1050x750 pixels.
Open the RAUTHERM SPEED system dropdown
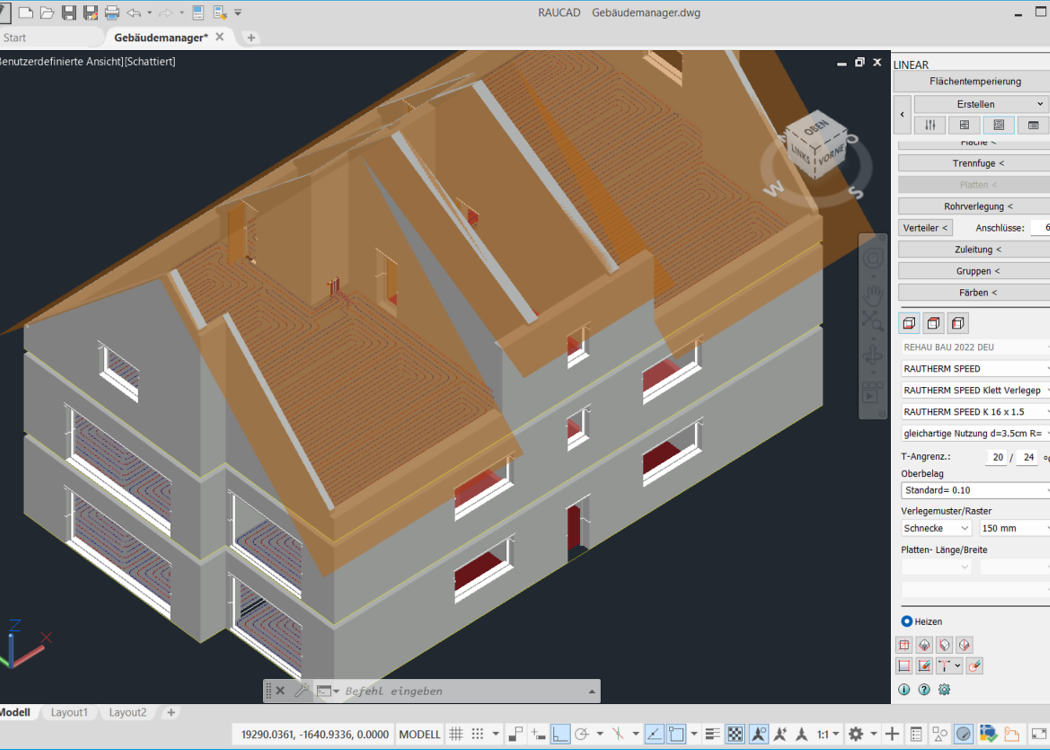coord(975,368)
